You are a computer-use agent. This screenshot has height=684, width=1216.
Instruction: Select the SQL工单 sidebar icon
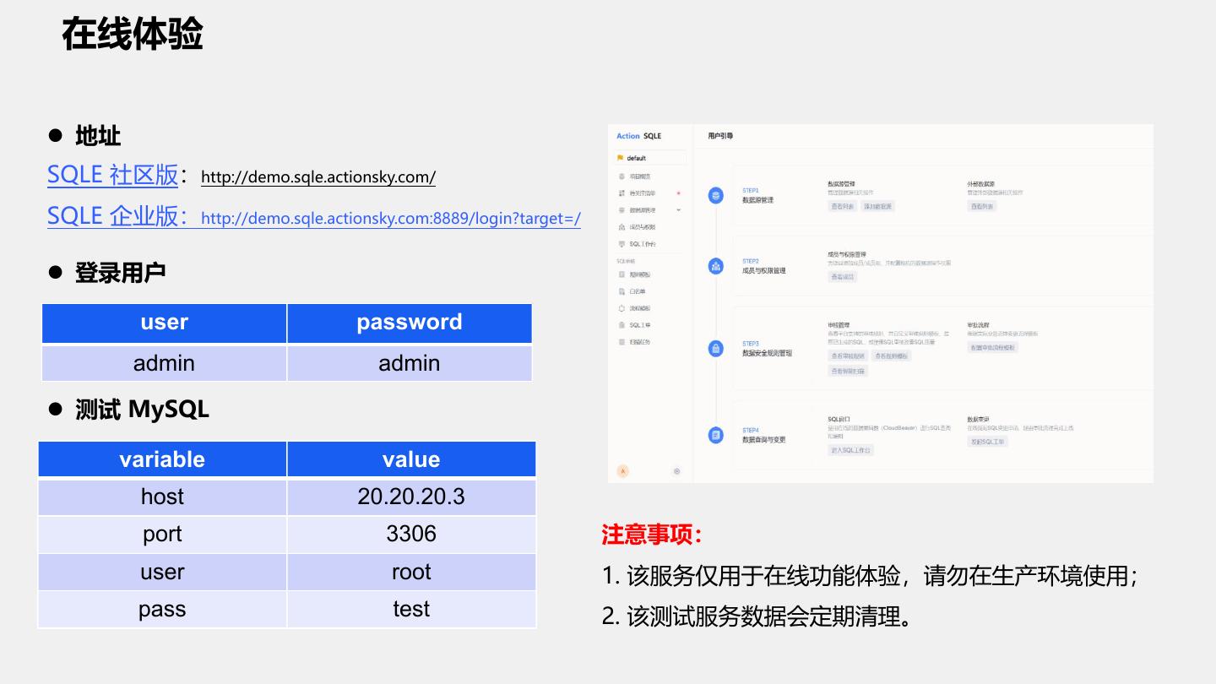click(x=622, y=325)
